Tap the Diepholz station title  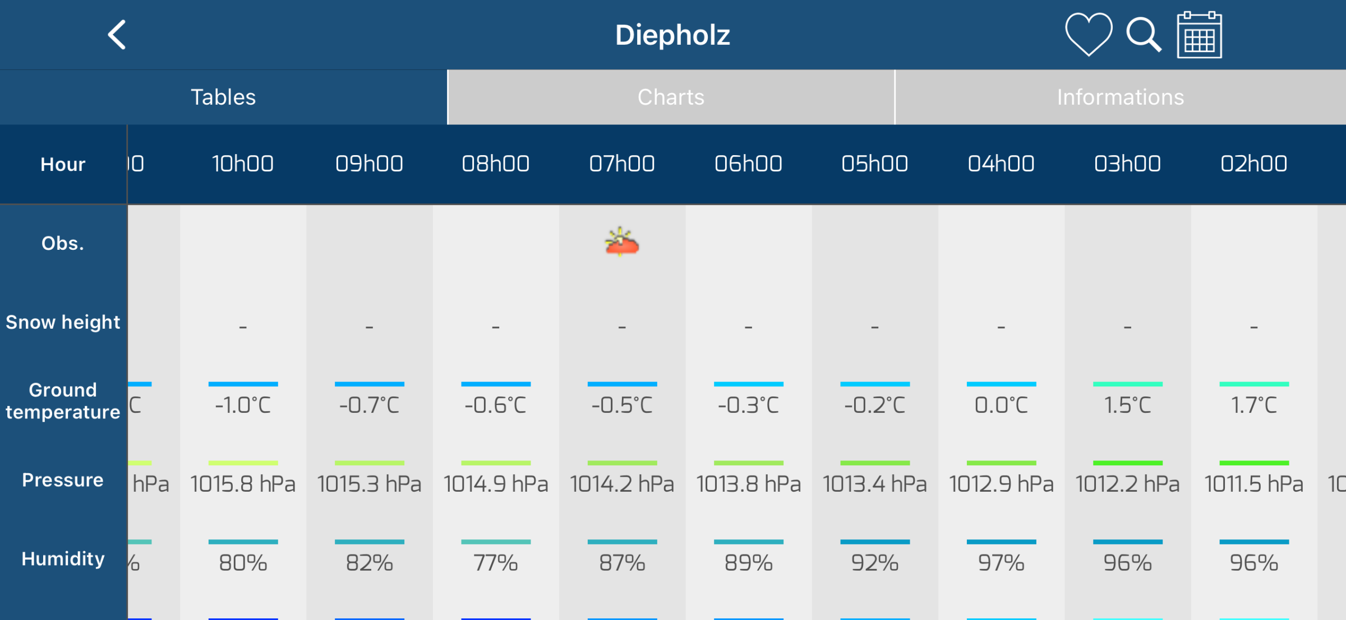pos(672,35)
